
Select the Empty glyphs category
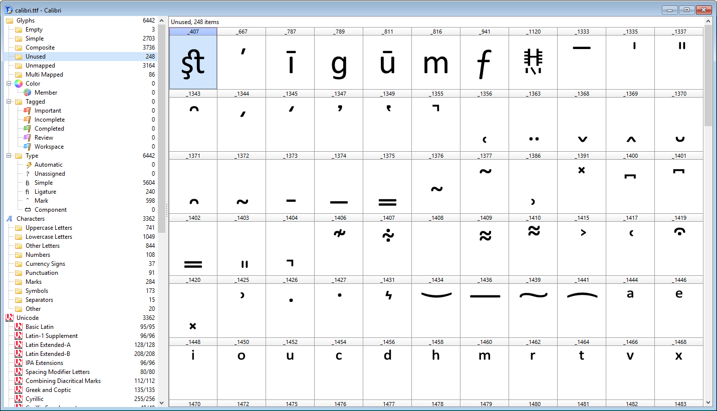pos(80,30)
